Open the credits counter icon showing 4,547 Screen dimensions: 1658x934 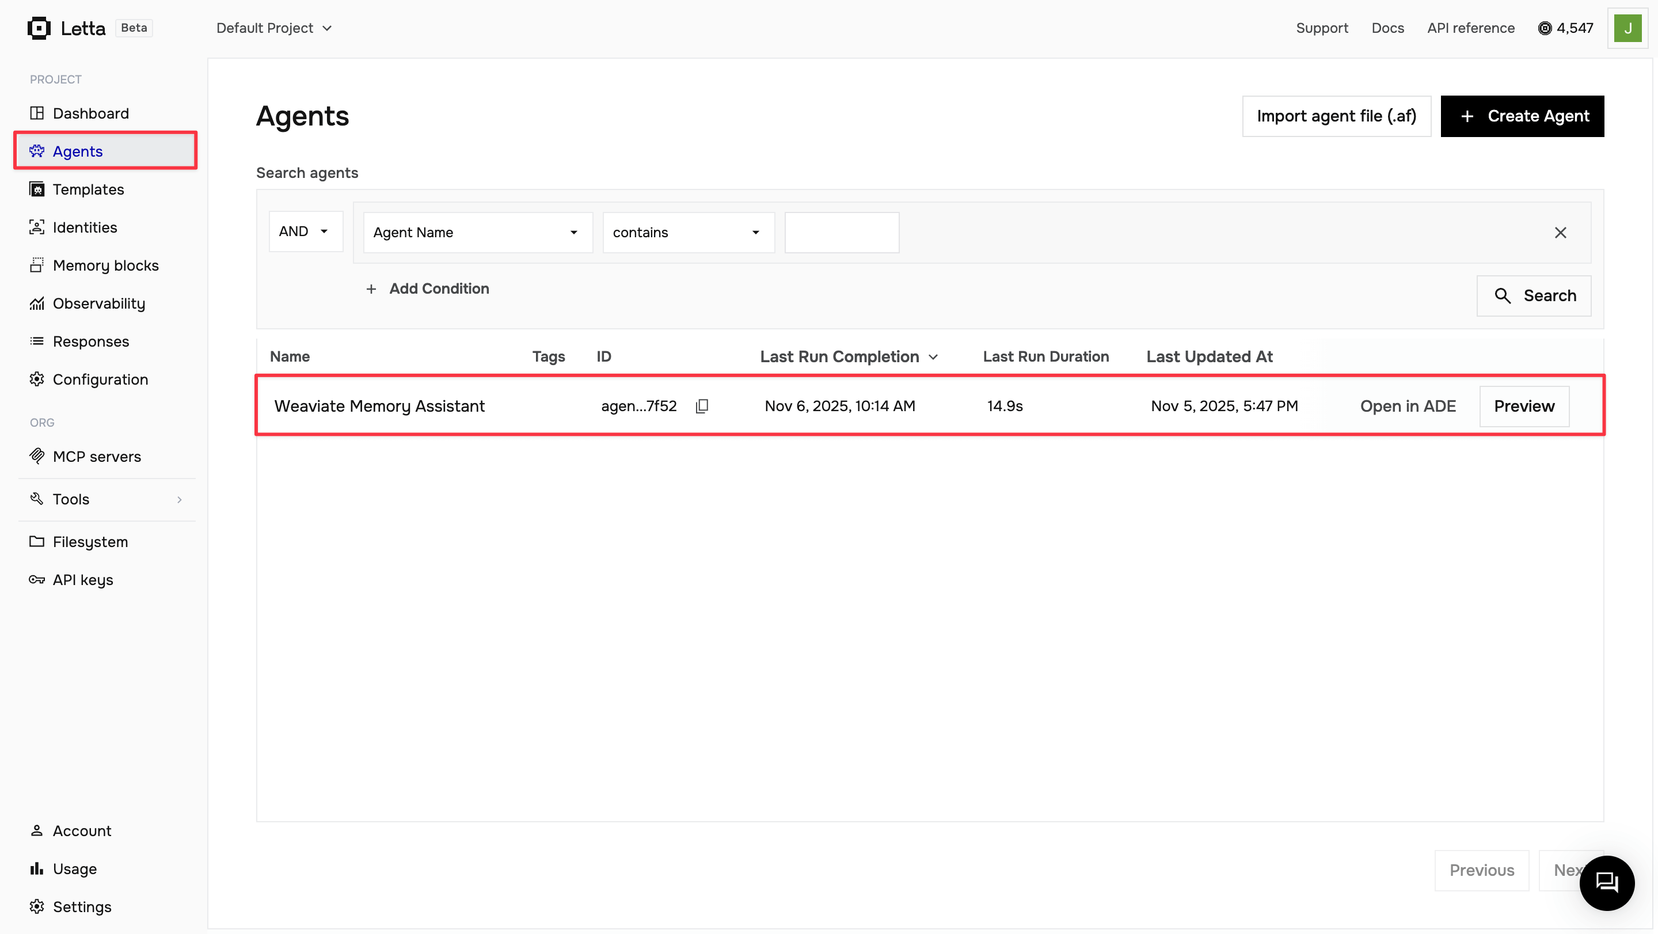click(1565, 28)
